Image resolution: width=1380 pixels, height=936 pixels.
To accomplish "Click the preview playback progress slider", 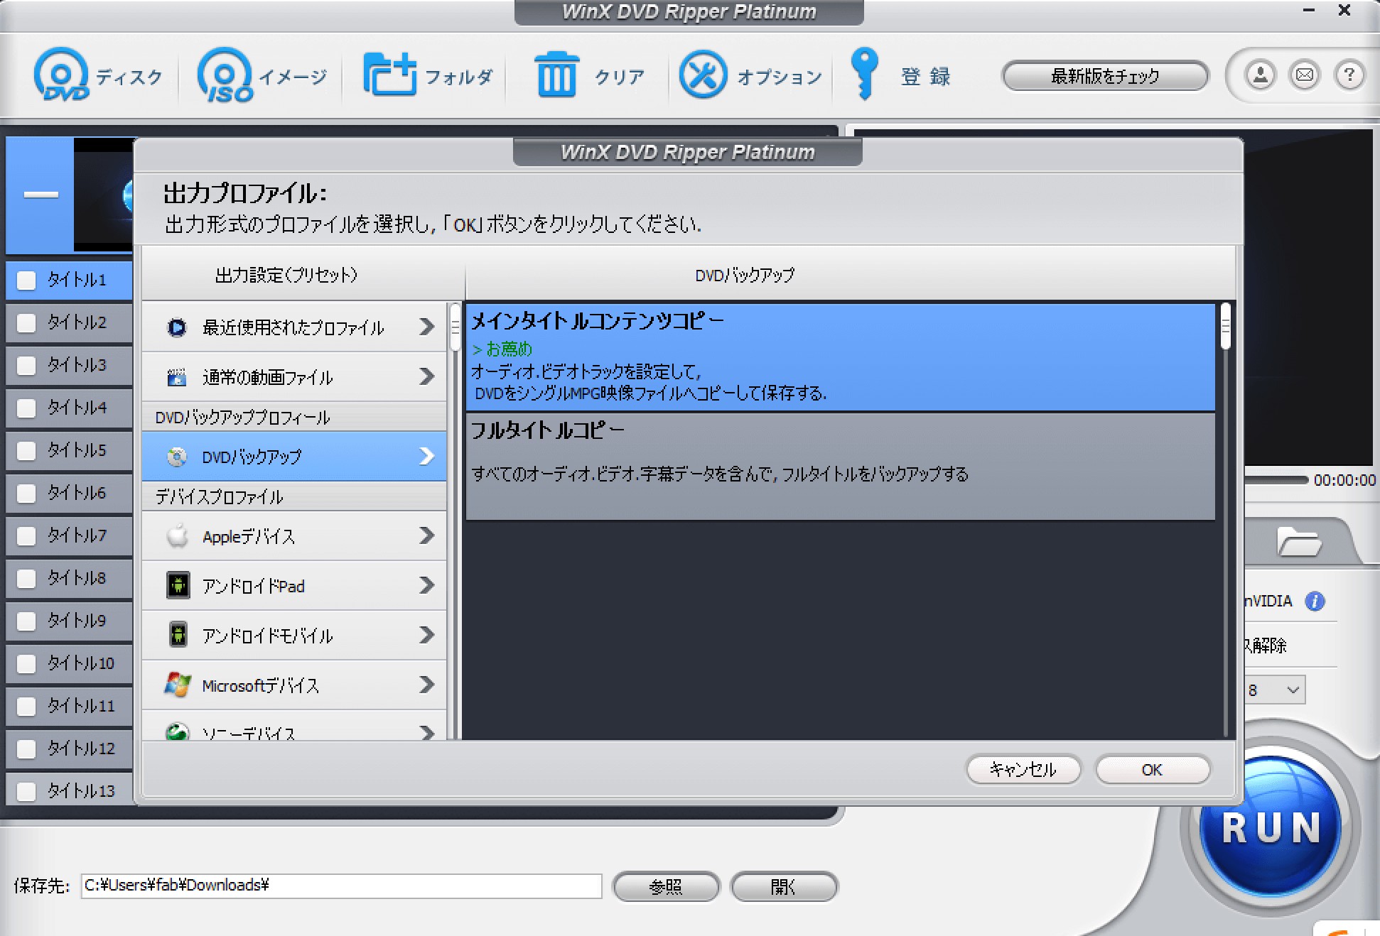I will pyautogui.click(x=1276, y=480).
